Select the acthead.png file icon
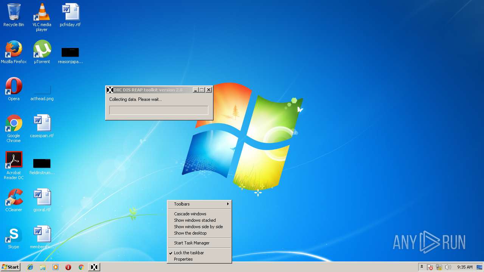This screenshot has width=484, height=272. (42, 93)
